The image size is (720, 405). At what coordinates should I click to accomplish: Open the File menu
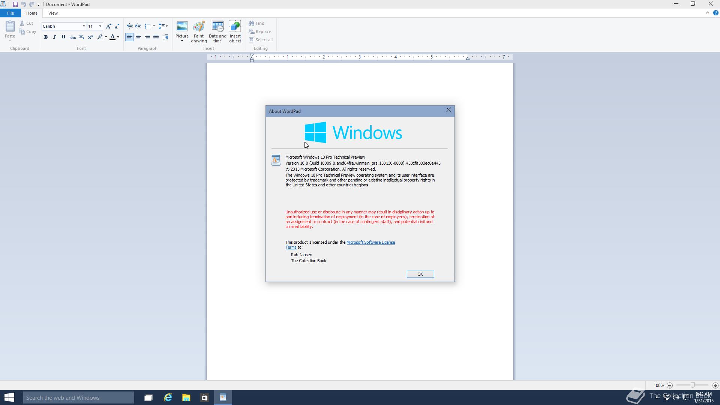tap(10, 13)
